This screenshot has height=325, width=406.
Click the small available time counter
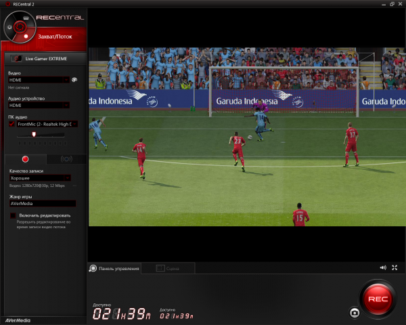(x=177, y=316)
